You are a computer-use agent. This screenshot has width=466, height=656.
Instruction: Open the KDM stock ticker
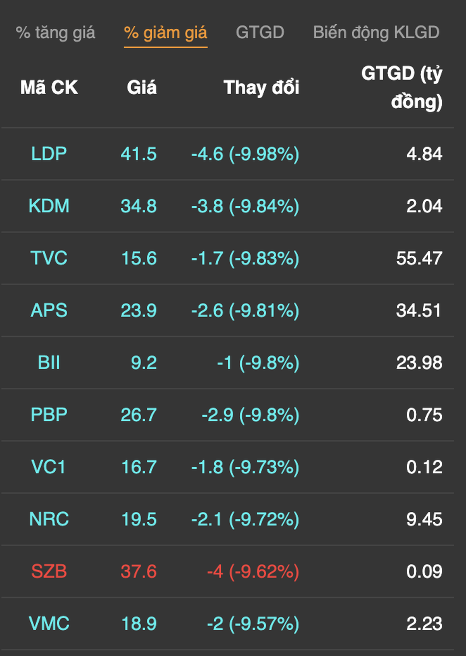pyautogui.click(x=49, y=206)
